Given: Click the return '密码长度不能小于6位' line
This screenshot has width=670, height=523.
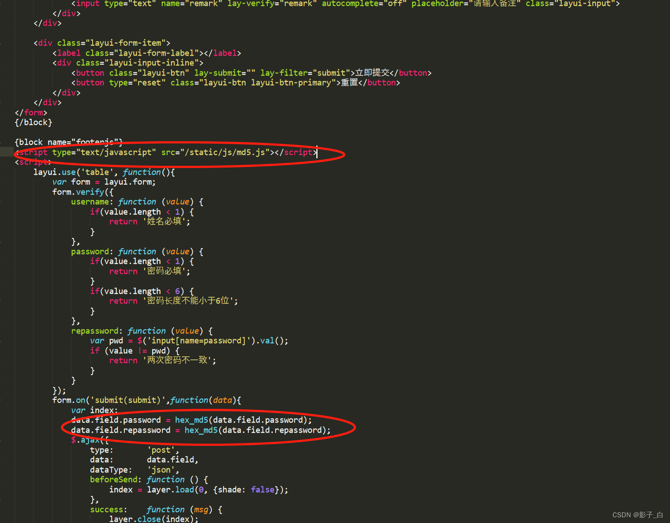Looking at the screenshot, I should tap(173, 301).
